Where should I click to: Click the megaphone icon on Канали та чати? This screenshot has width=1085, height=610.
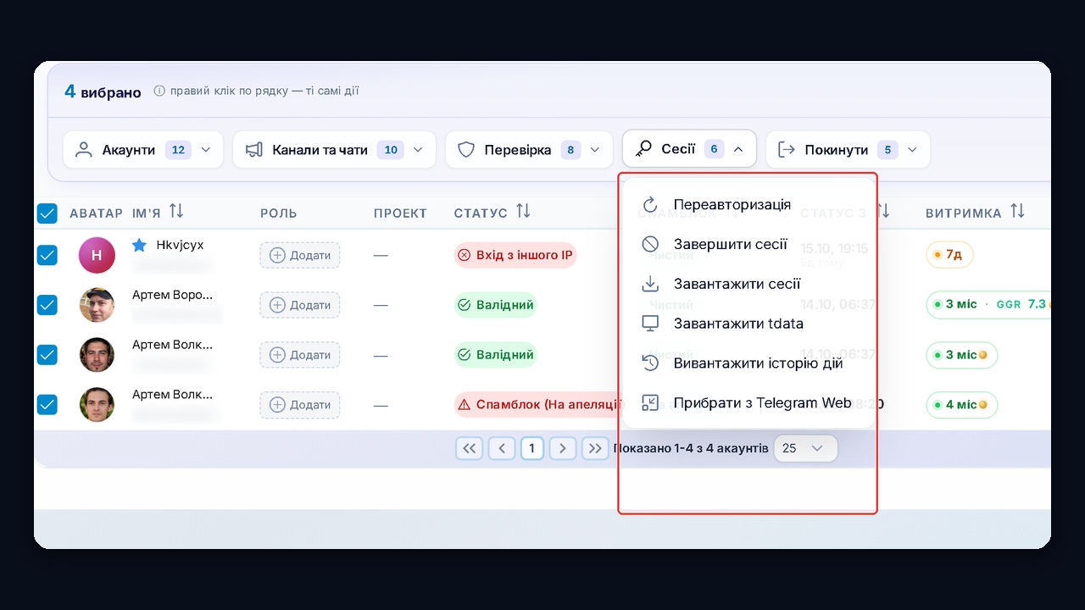pos(253,150)
